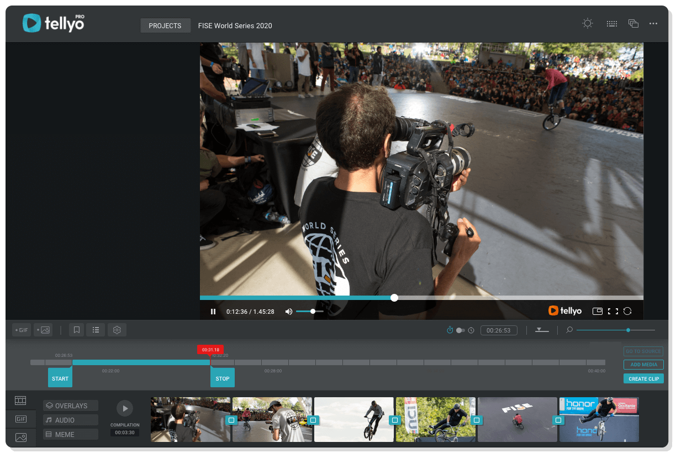Select the rider by UCI banner thumbnail
Viewport: 676px width, 453px height.
coord(436,419)
